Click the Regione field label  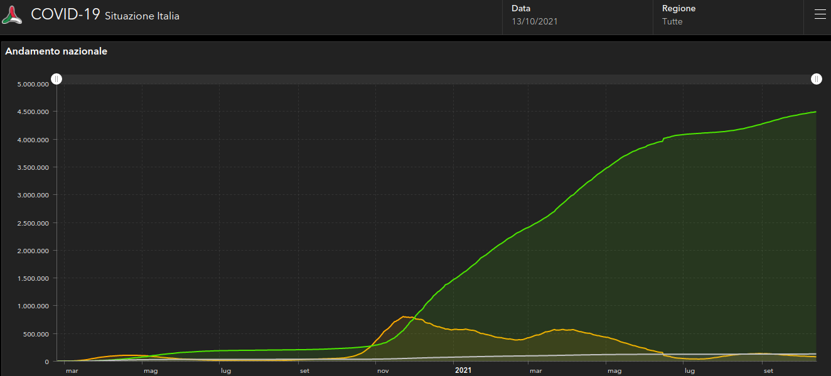(678, 9)
